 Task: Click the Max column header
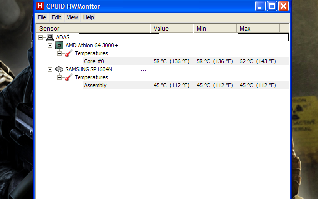tap(258, 29)
